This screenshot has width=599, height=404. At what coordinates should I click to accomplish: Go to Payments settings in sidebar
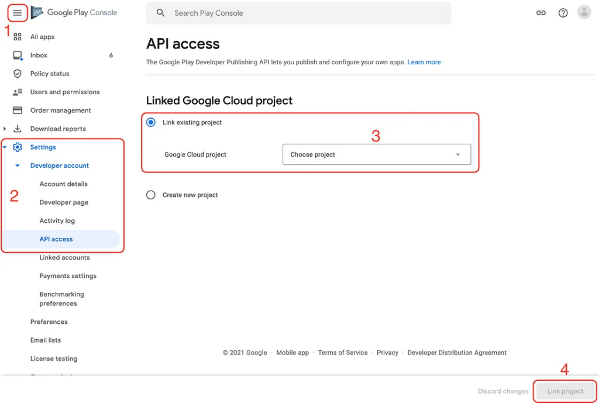tap(68, 276)
